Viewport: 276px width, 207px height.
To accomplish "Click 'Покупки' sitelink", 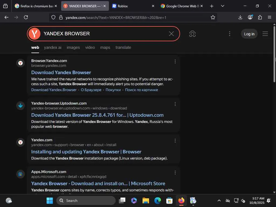I will [113, 90].
